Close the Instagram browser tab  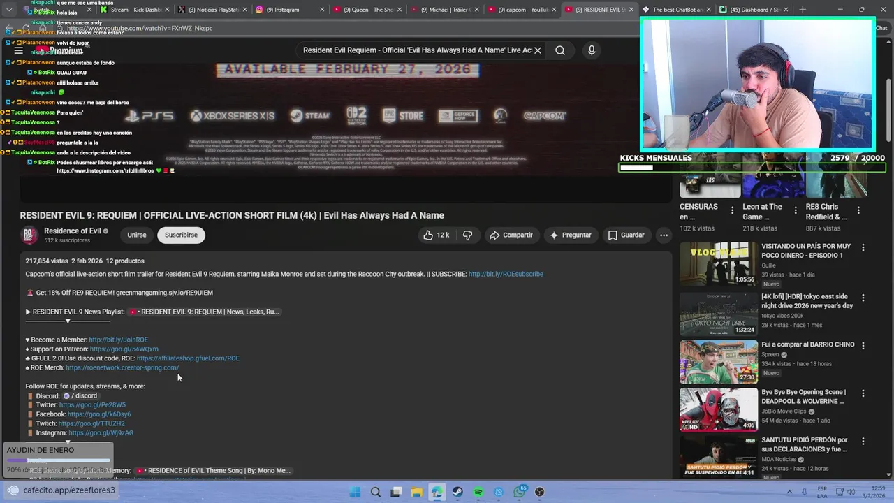[322, 10]
